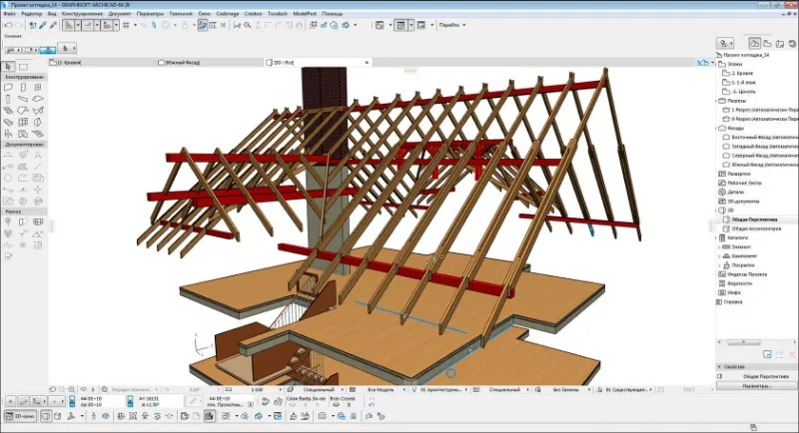Pick up parameters with the eyedropper icon
This screenshot has width=799, height=433.
[43, 25]
